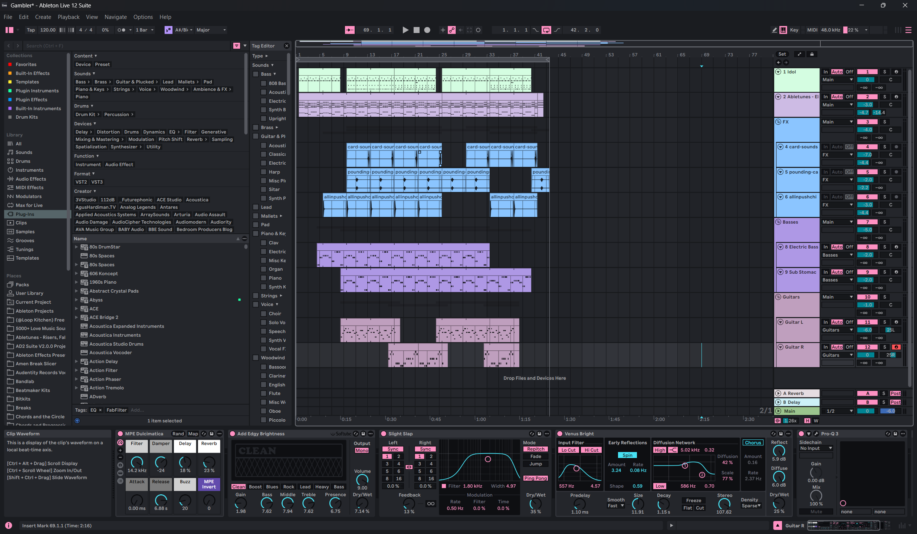Check the Pad tag checkbox

[256, 224]
